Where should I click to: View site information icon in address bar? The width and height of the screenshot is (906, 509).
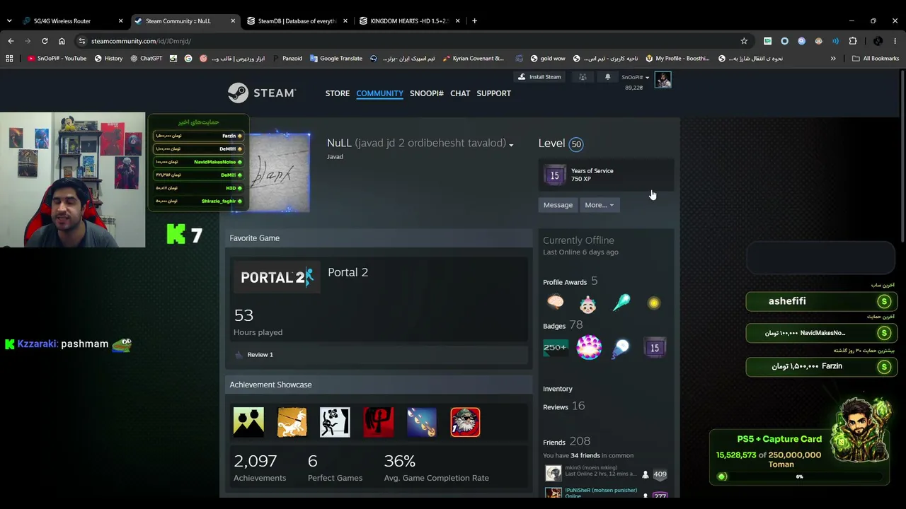[x=82, y=41]
